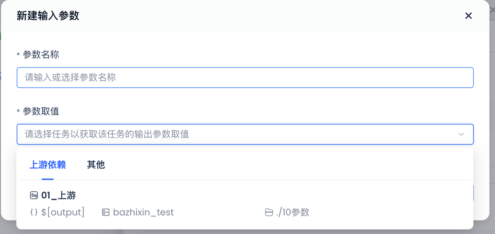Click the ./10参数 folder path text
This screenshot has width=495, height=234.
293,212
